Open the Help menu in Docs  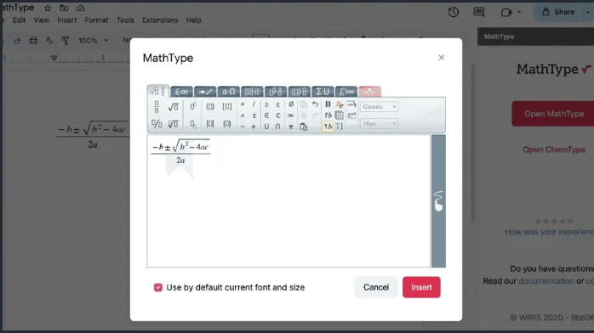click(x=193, y=20)
